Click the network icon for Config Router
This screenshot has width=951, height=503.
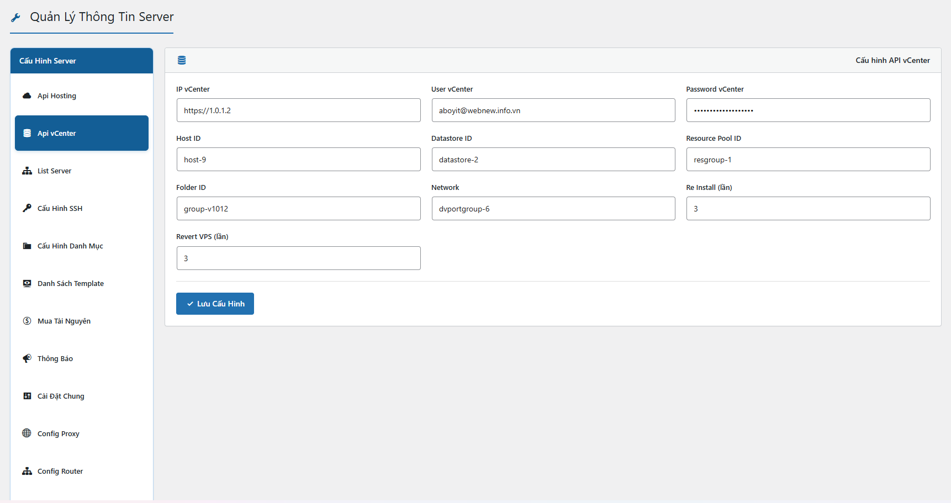point(27,471)
